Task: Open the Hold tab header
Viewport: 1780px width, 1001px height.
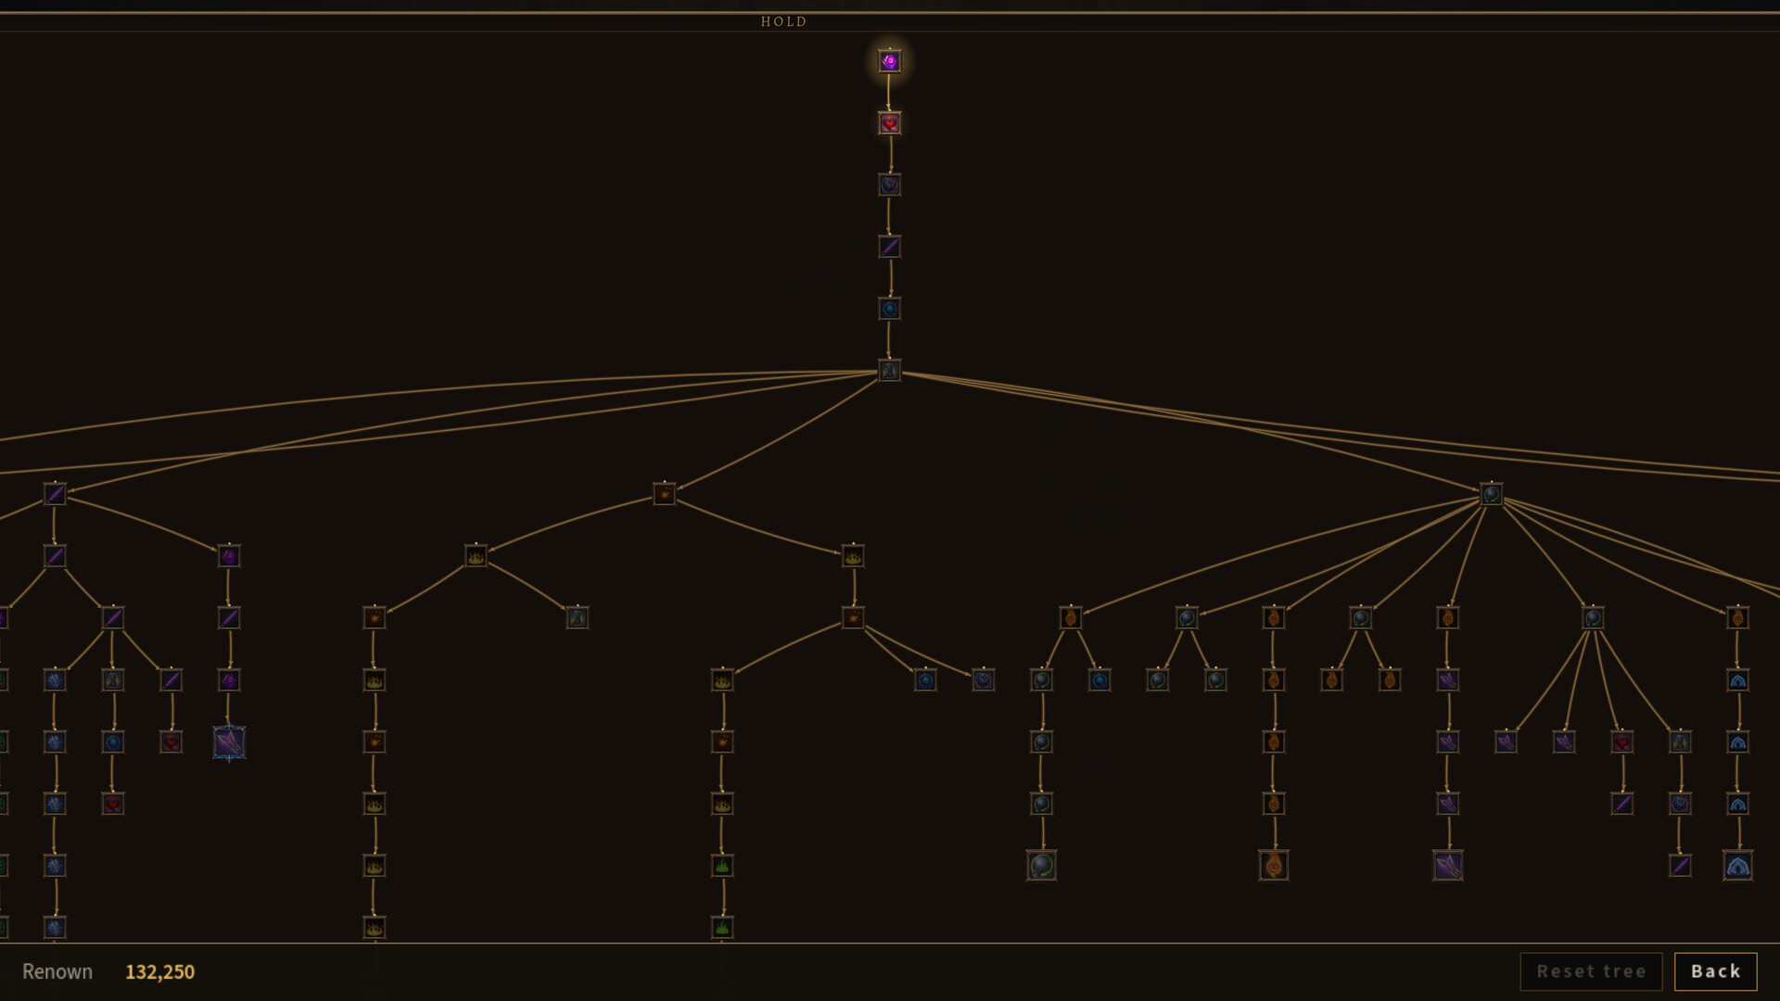Action: pos(783,21)
